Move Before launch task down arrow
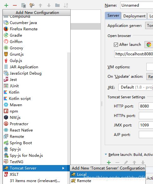Viewport: 153px width, 184px height. [x=143, y=163]
